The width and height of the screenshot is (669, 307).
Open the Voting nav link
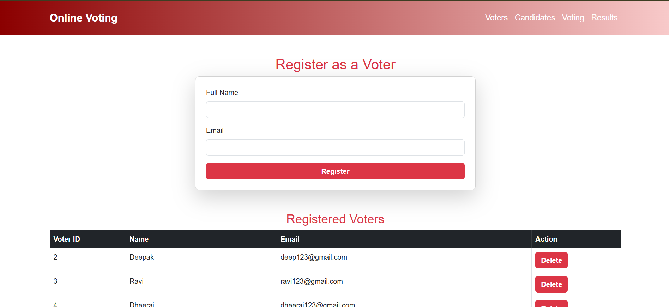573,18
